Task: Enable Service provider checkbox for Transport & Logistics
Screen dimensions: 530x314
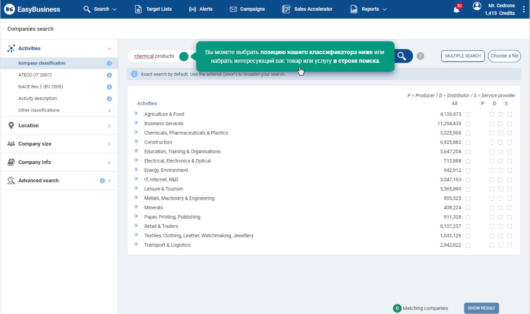Action: [x=510, y=245]
